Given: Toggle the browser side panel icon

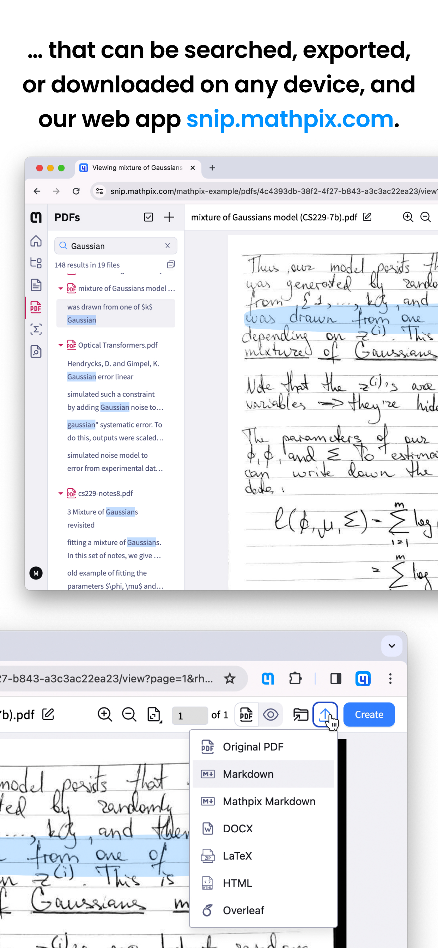Looking at the screenshot, I should coord(336,678).
